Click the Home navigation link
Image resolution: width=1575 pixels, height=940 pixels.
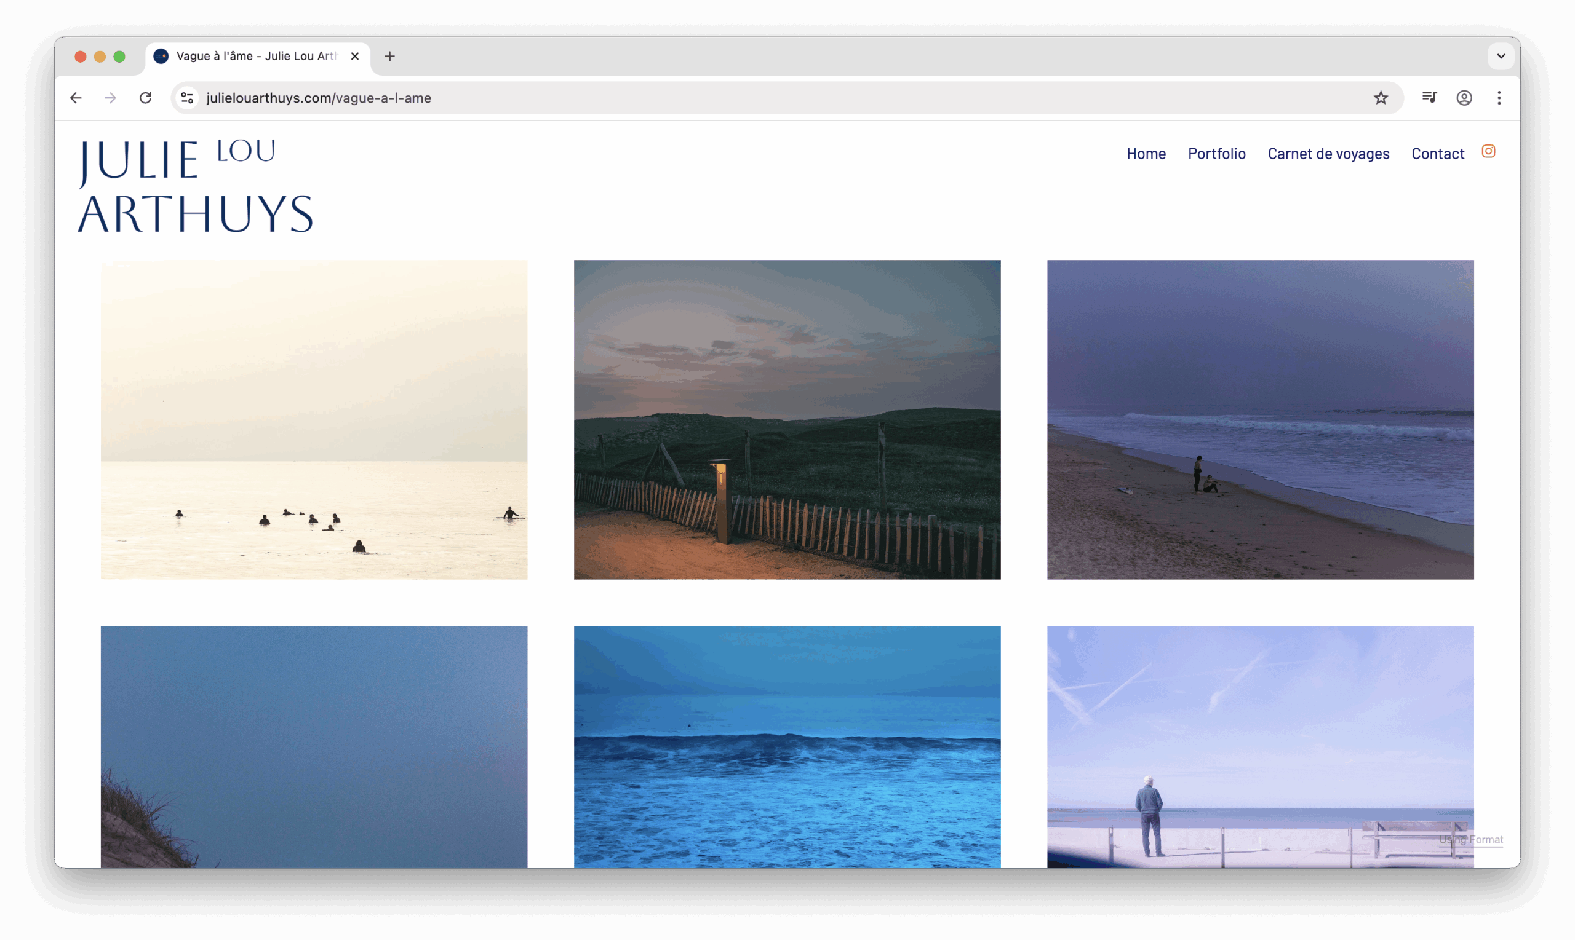click(1146, 154)
